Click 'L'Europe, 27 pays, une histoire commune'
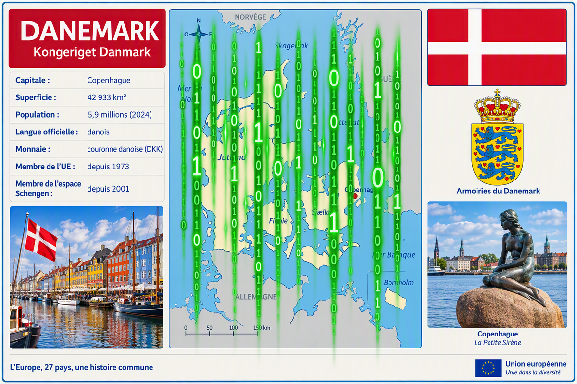 (81, 367)
